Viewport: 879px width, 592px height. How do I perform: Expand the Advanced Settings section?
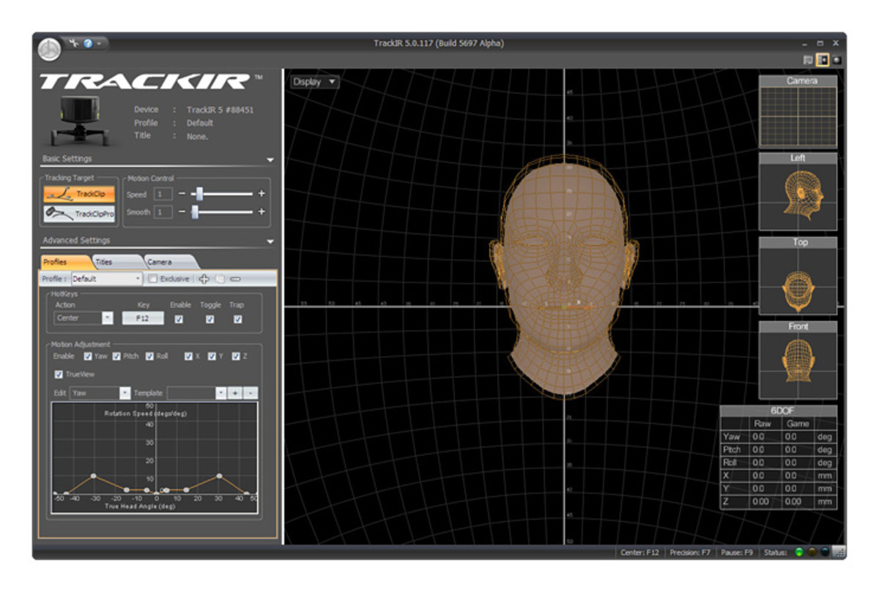(x=270, y=241)
